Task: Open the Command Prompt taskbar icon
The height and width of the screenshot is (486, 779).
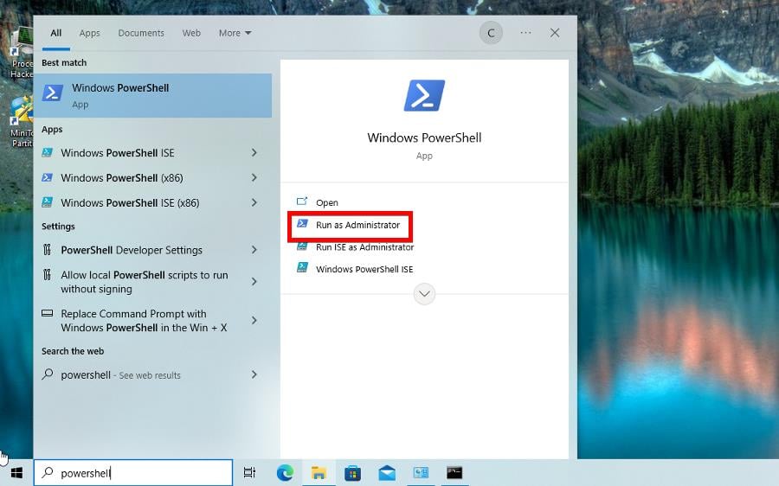Action: click(x=454, y=473)
